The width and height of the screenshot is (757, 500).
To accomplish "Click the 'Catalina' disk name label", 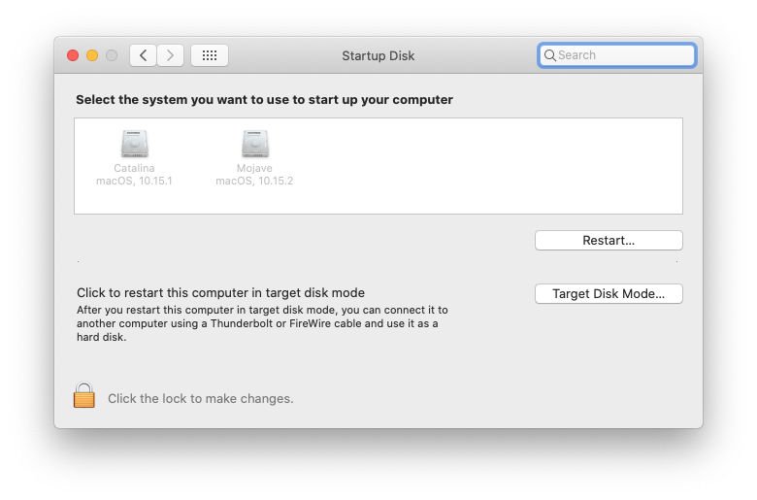I will pos(134,168).
